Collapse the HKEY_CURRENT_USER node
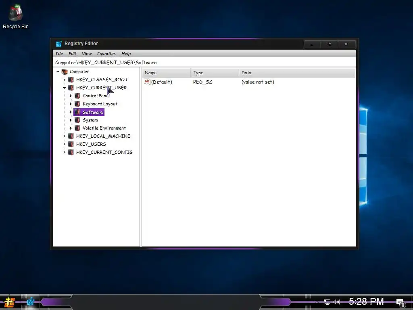 tap(64, 88)
